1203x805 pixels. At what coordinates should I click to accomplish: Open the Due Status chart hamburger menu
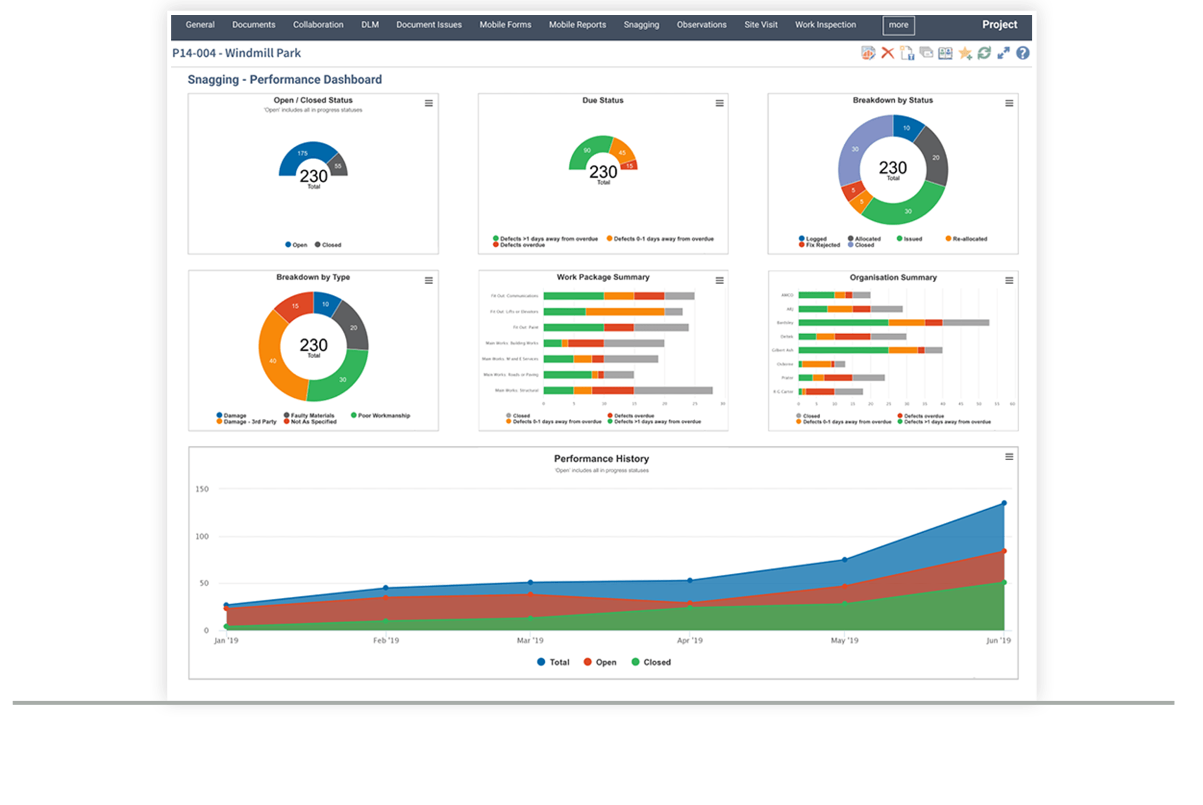click(720, 103)
